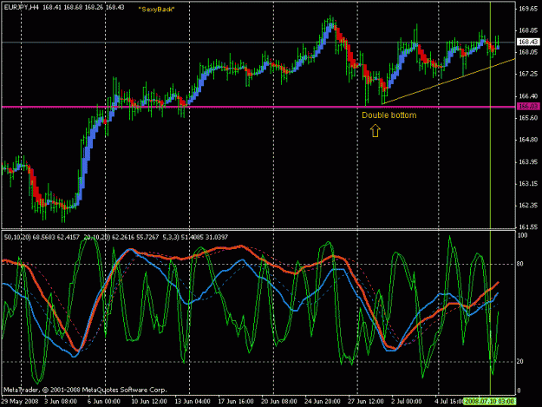The width and height of the screenshot is (542, 407).
Task: Click the 4 Jul 16:00 time label
Action: [x=449, y=402]
